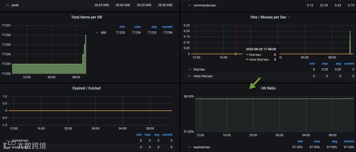This screenshot has height=152, width=356.
Task: Open the Expired / Evicted panel title
Action: point(86,88)
